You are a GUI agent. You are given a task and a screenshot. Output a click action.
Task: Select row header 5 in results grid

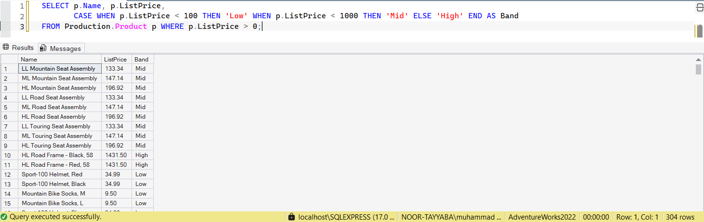(x=9, y=107)
